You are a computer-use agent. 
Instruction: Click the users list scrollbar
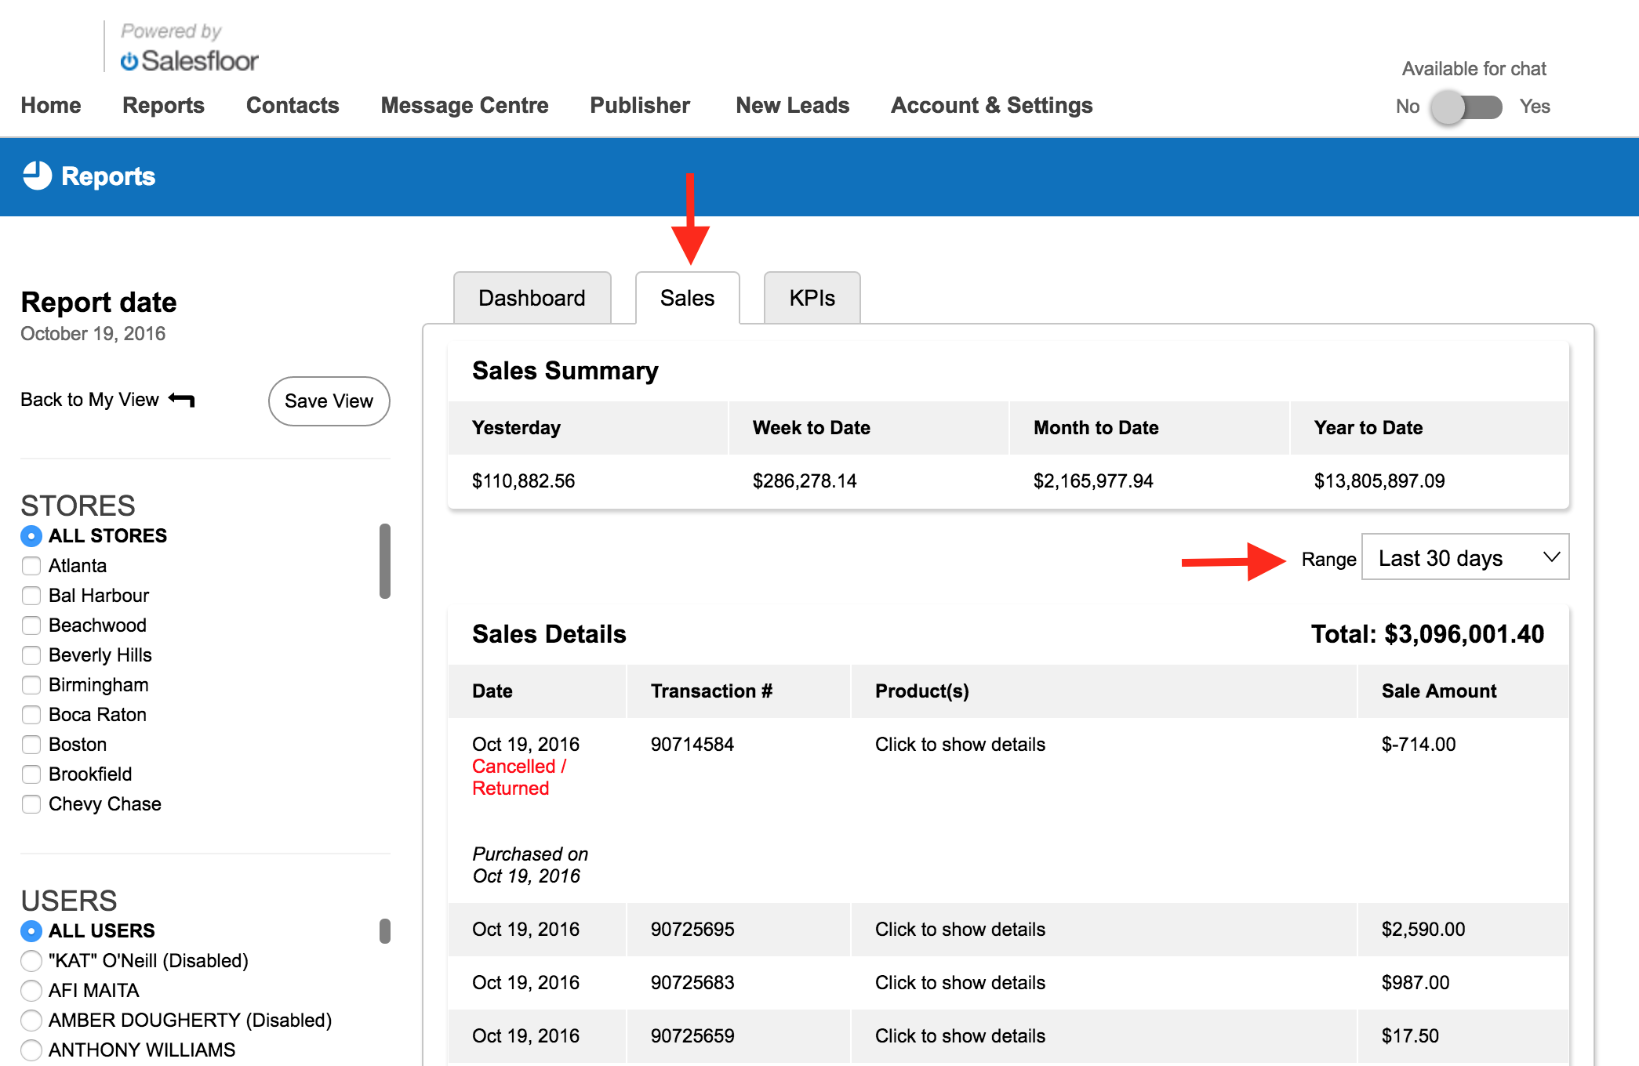click(384, 931)
